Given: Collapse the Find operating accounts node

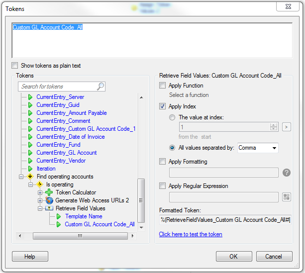Looking at the screenshot, I should [x=21, y=177].
